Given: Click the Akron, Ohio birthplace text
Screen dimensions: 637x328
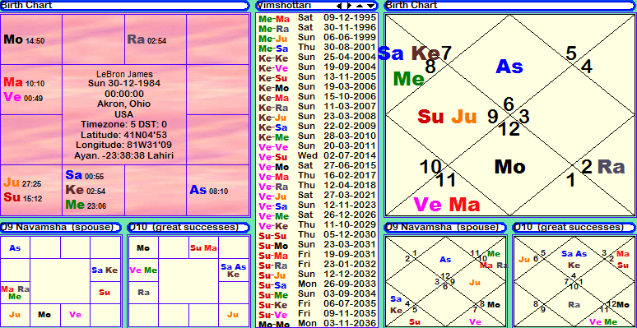Looking at the screenshot, I should pos(124,104).
